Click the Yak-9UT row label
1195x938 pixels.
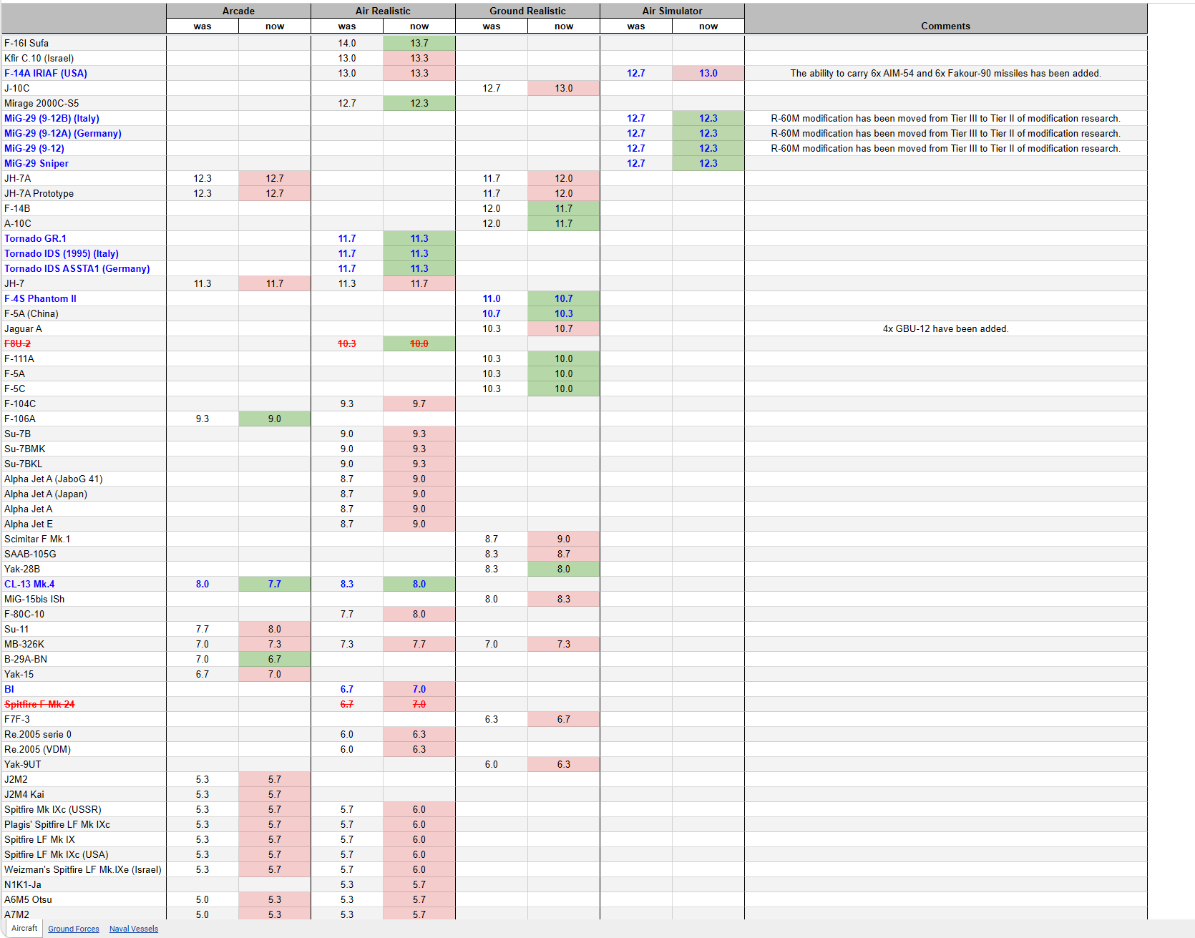[x=23, y=764]
